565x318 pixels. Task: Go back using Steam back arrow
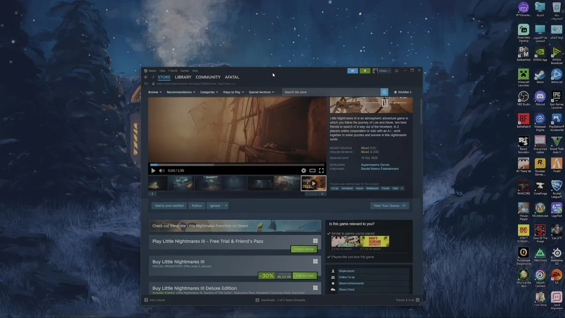coord(146,77)
